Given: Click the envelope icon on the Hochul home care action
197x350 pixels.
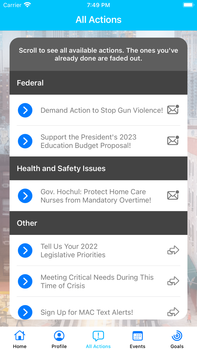Looking at the screenshot, I should pyautogui.click(x=173, y=195).
